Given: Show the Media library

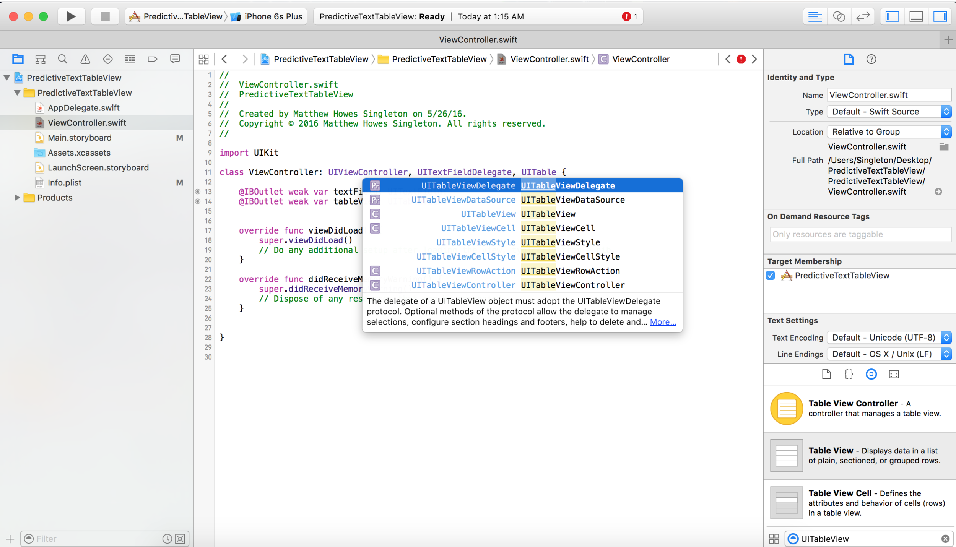Looking at the screenshot, I should [894, 374].
